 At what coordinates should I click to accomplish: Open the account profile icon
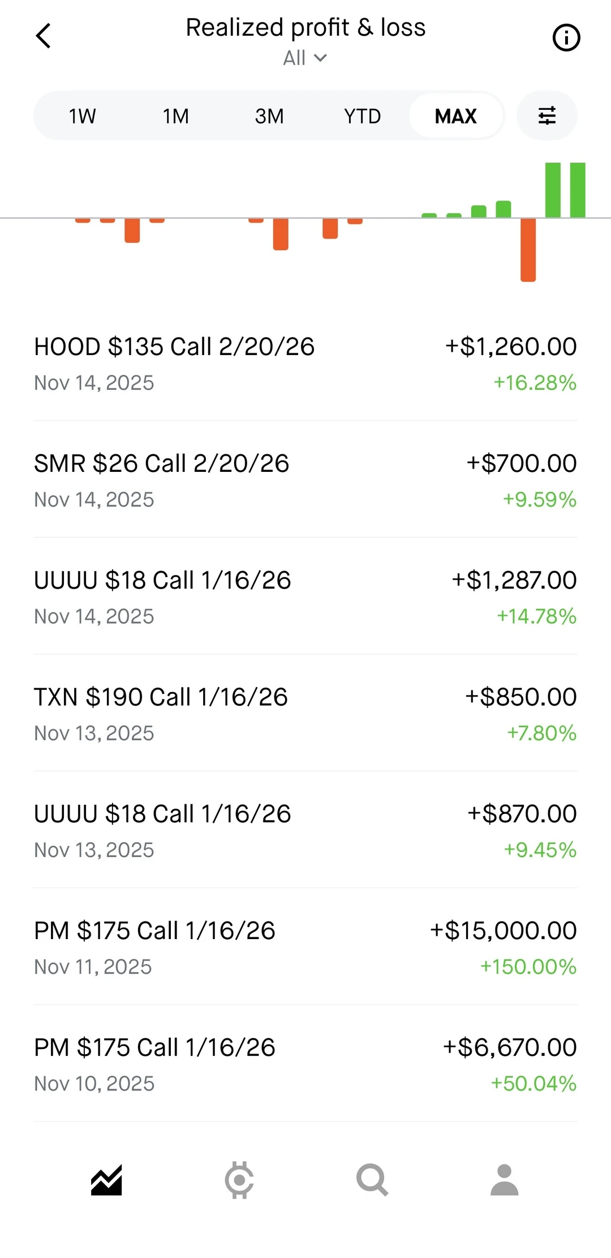point(504,1180)
